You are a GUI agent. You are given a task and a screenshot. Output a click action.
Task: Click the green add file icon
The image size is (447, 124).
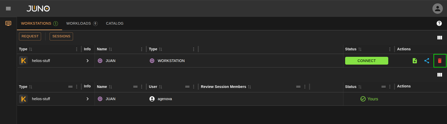(415, 61)
